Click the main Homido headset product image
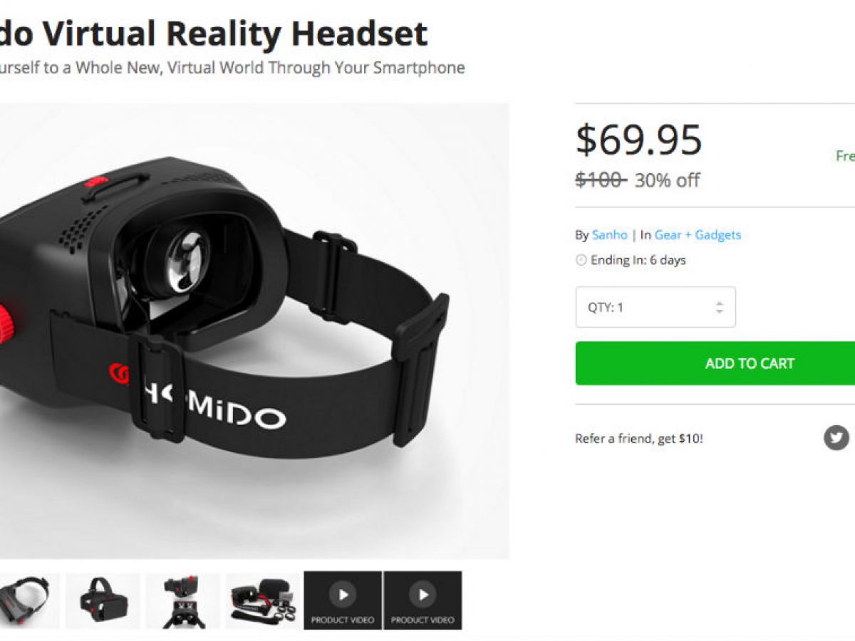Image resolution: width=855 pixels, height=641 pixels. (x=254, y=331)
